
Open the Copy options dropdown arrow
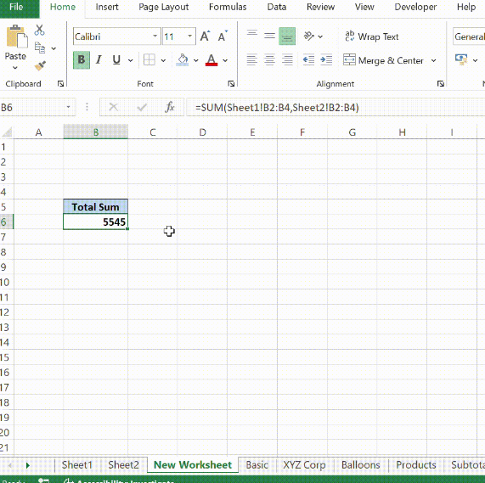pos(54,48)
